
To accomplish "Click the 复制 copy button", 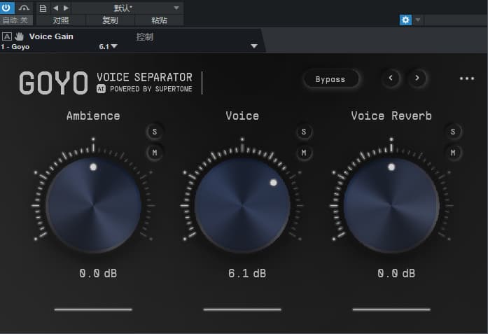I will point(110,20).
